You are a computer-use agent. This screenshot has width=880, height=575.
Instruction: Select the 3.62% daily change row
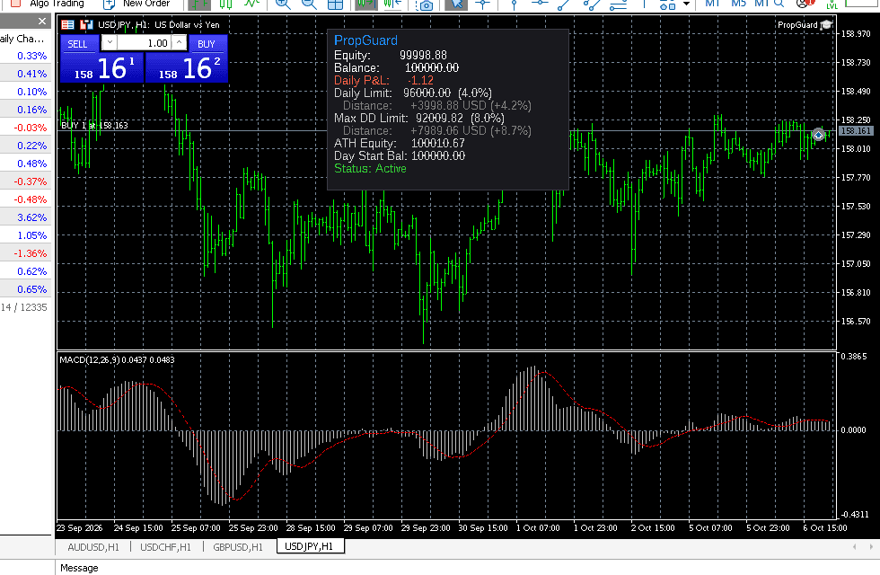(25, 217)
